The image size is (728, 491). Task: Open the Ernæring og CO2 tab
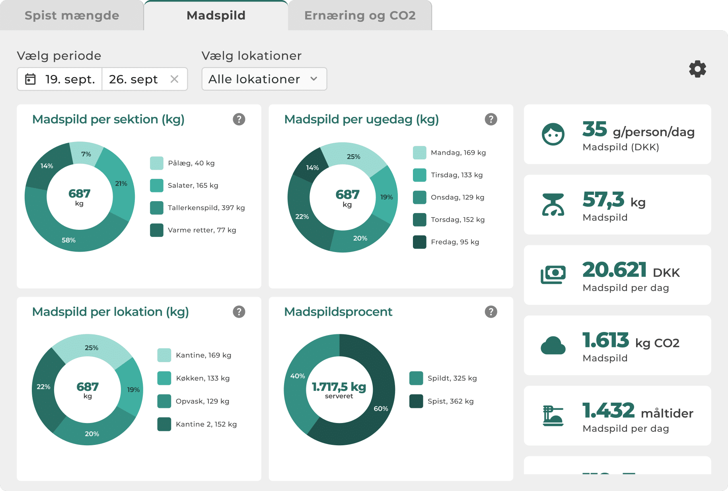pyautogui.click(x=360, y=16)
